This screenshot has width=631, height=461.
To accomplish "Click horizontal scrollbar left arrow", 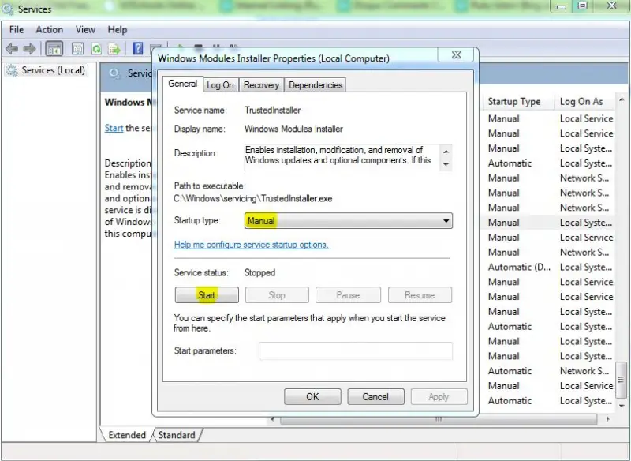I will 273,419.
